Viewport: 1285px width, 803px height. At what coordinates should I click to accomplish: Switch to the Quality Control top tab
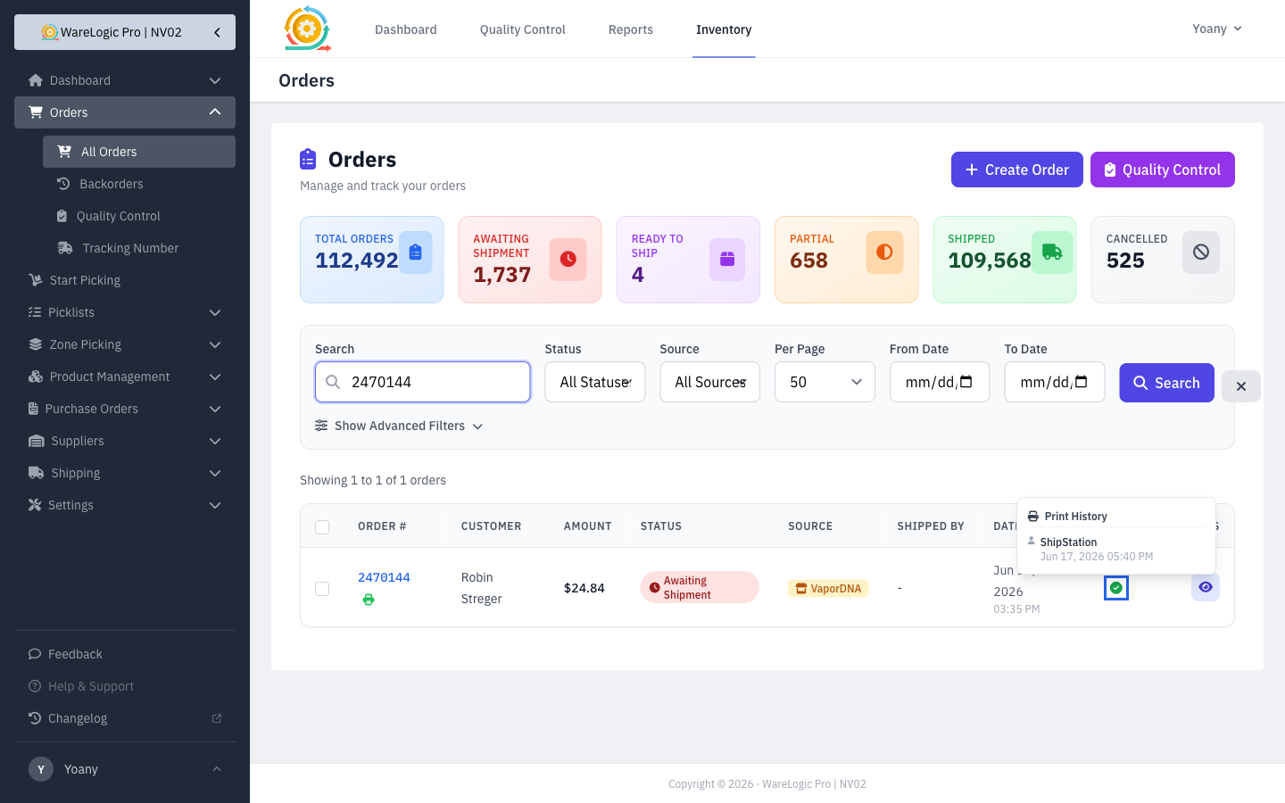(x=523, y=29)
